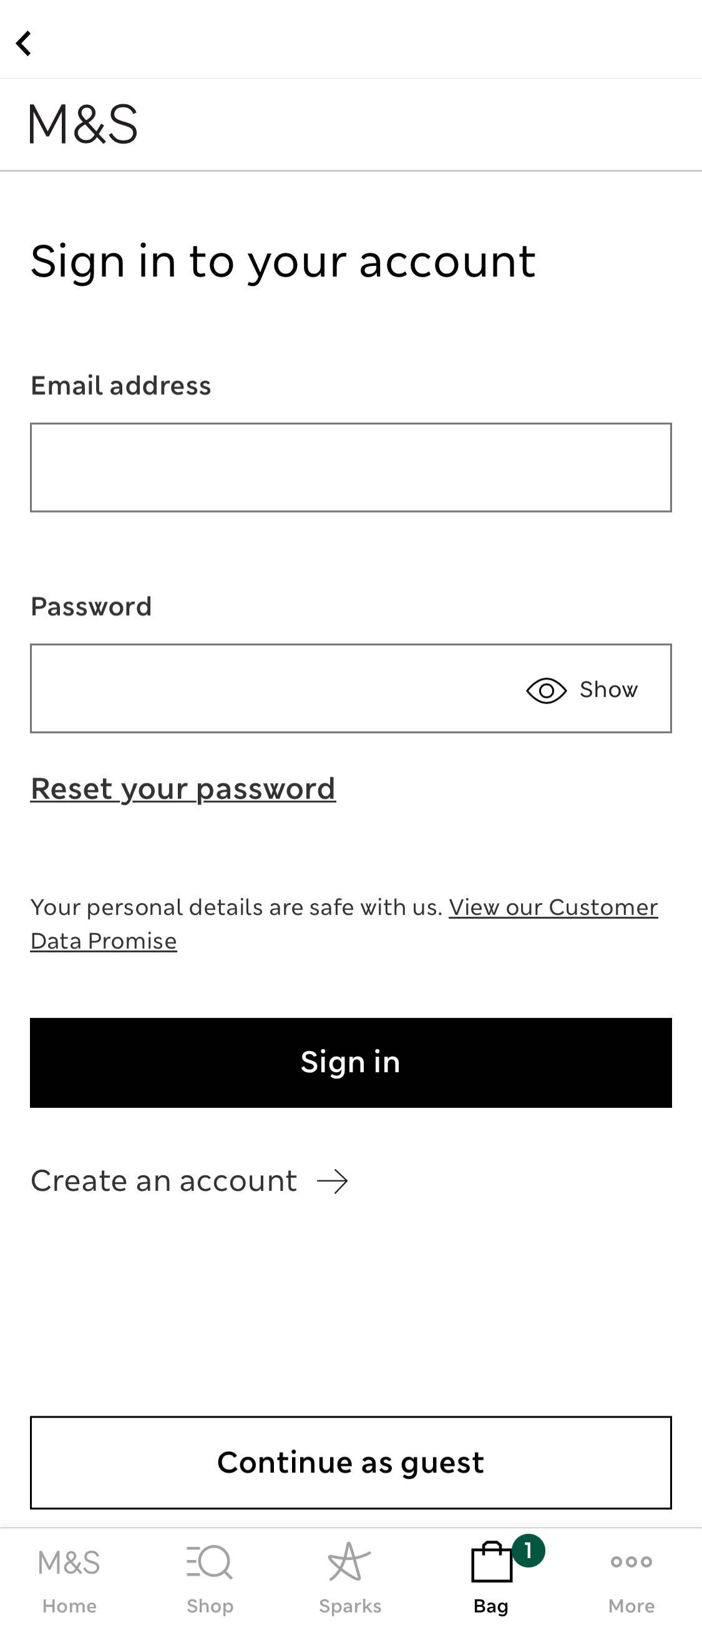
Task: Tap the back arrow icon
Action: point(24,44)
